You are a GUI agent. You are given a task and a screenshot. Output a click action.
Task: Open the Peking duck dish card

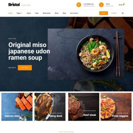coord(50,107)
